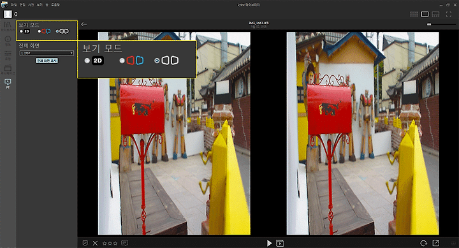Switch to grid thumbnail view
The width and height of the screenshot is (459, 248).
[414, 14]
